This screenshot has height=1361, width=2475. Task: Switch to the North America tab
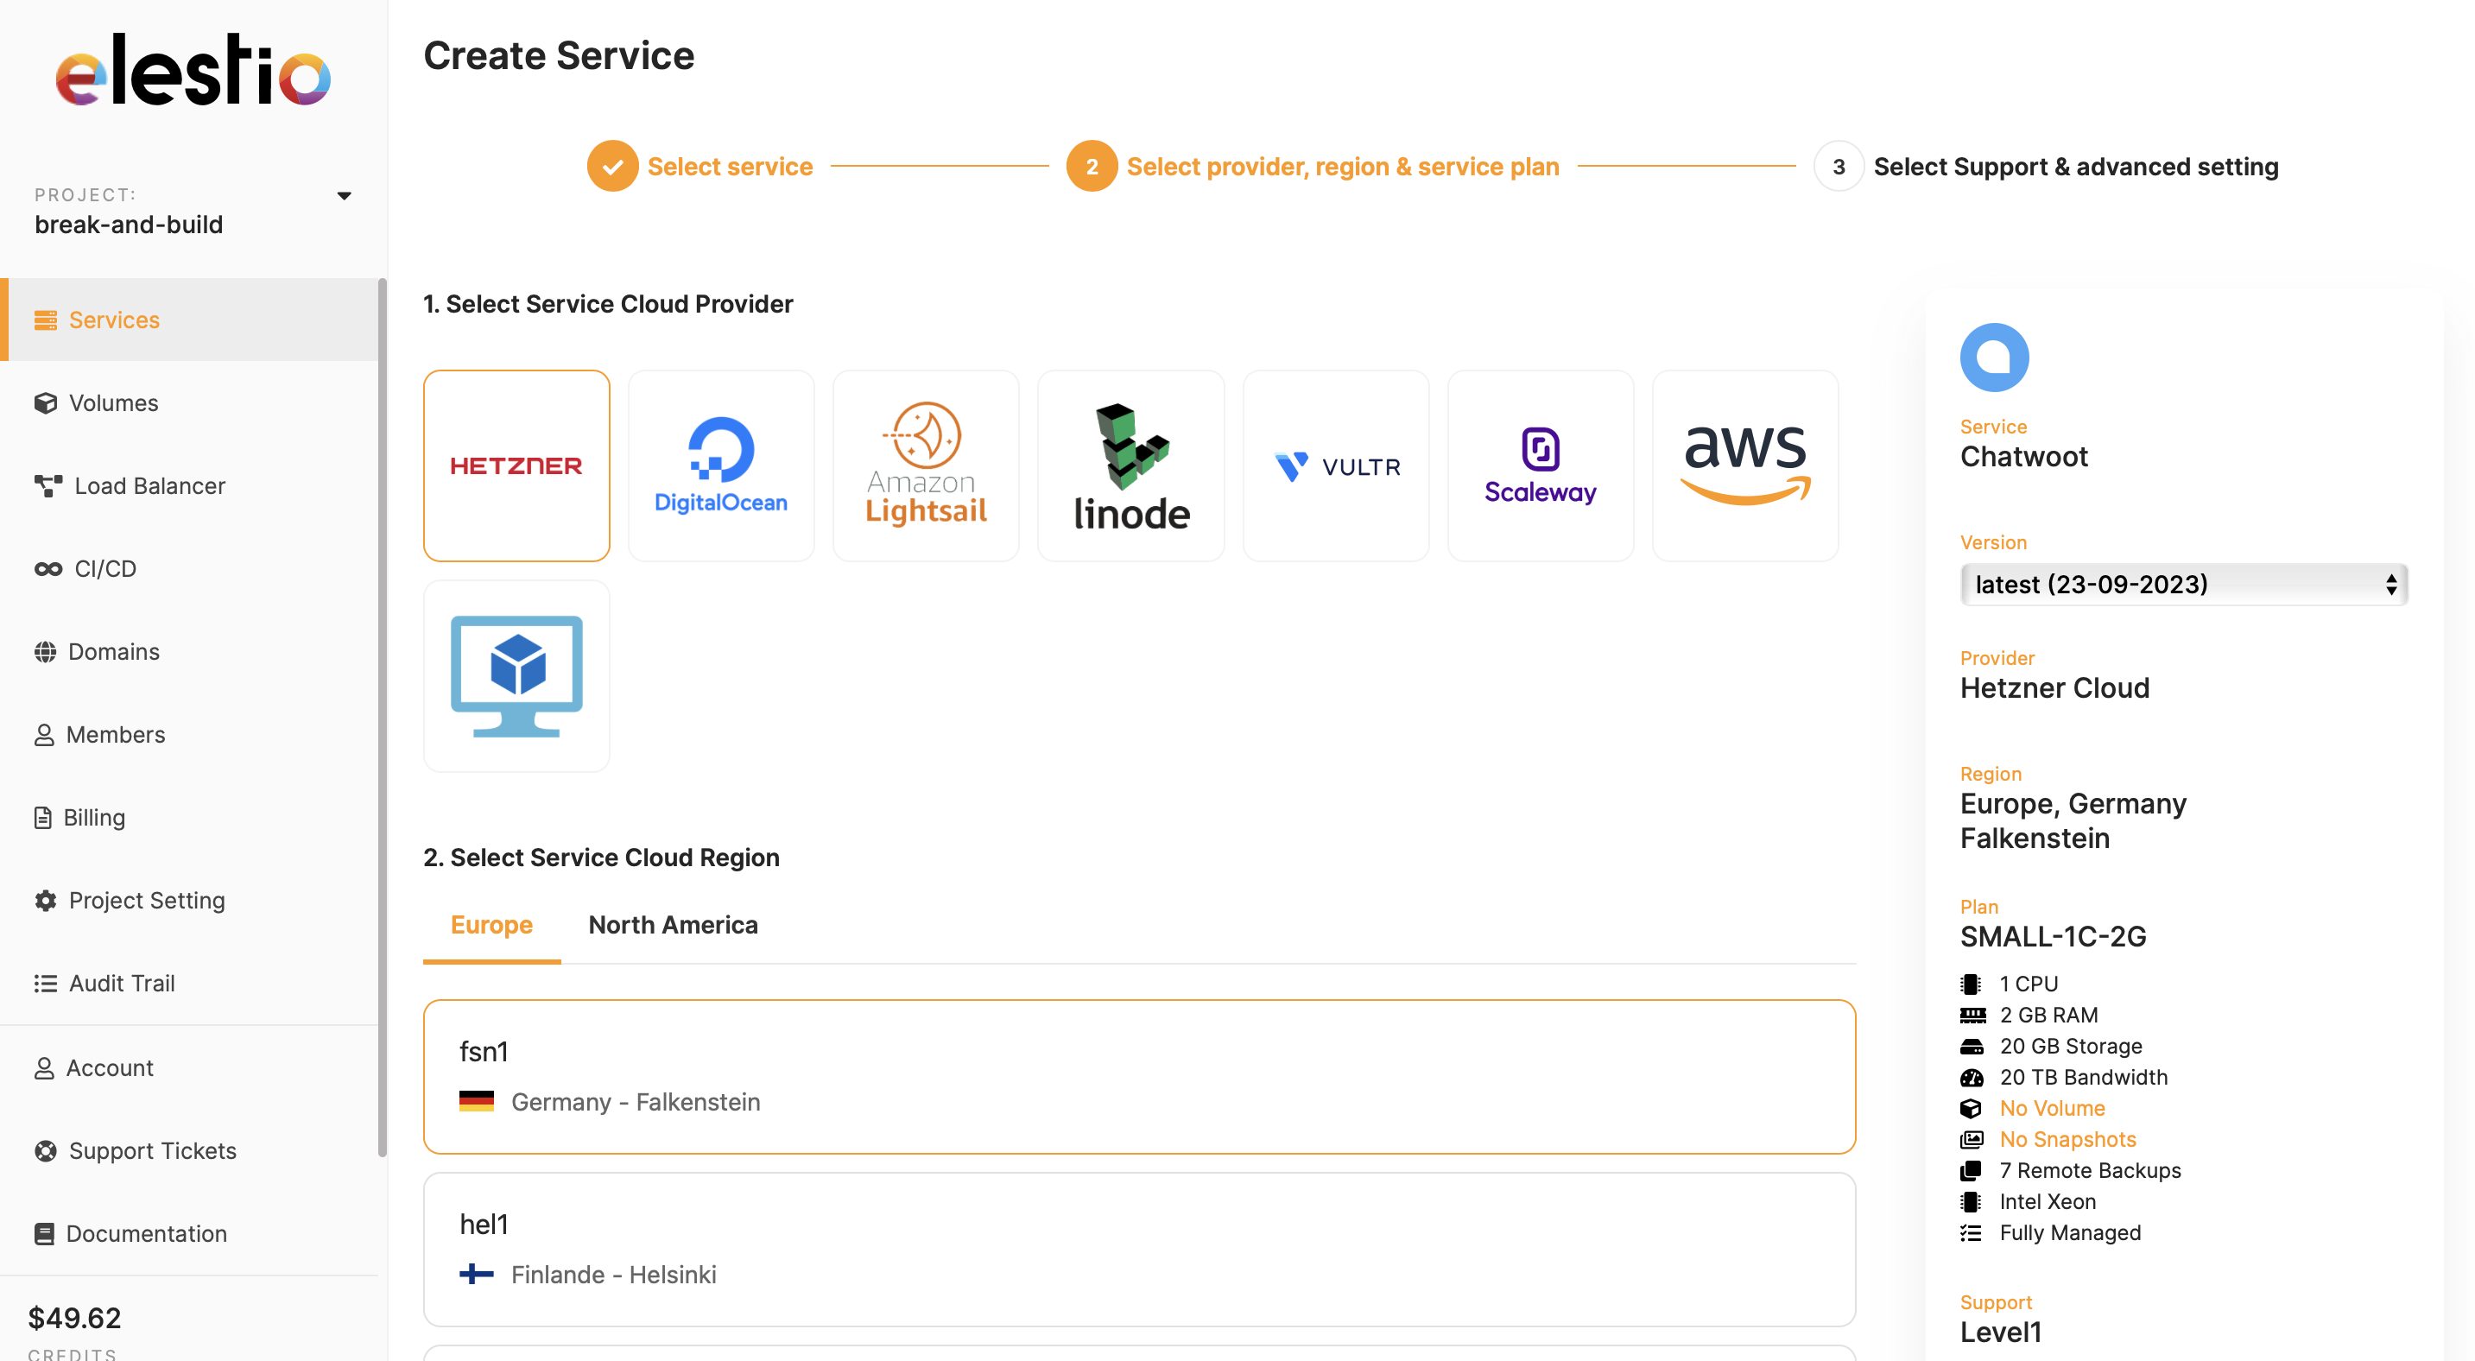(673, 924)
